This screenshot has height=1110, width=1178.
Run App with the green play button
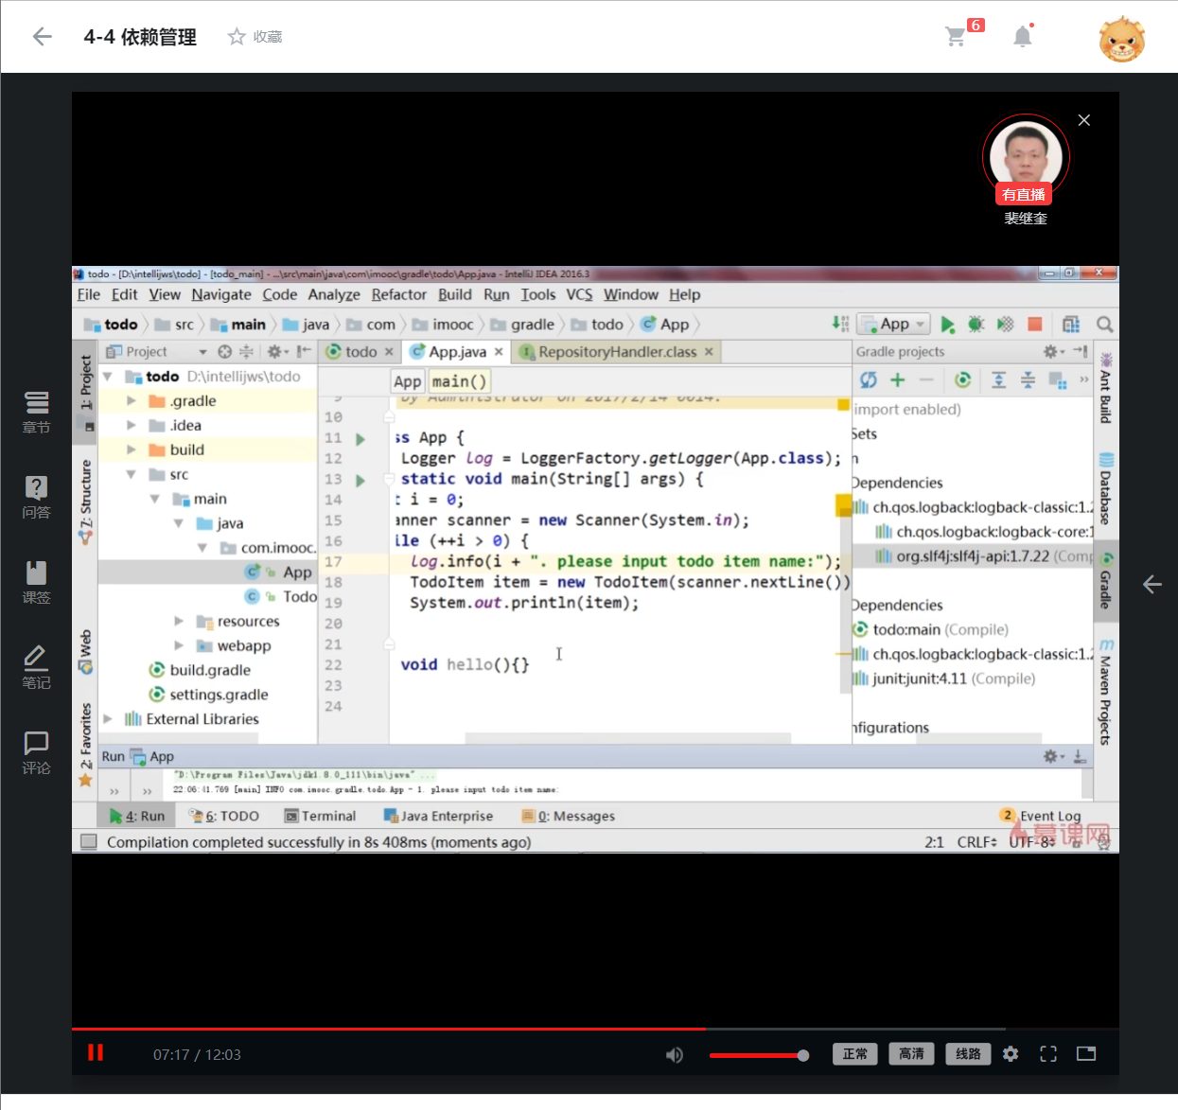click(x=948, y=325)
